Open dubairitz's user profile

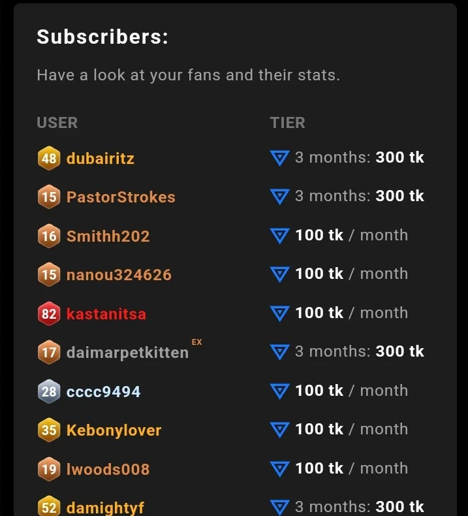coord(101,158)
